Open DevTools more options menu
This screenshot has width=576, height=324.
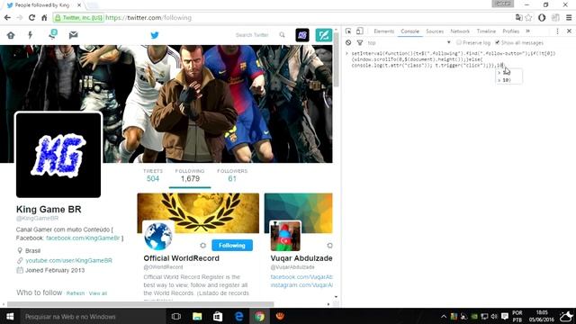tap(557, 31)
